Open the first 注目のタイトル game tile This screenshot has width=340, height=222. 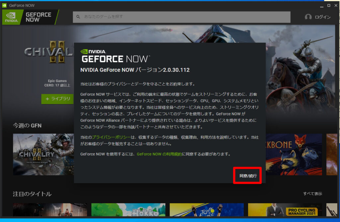coord(50,210)
